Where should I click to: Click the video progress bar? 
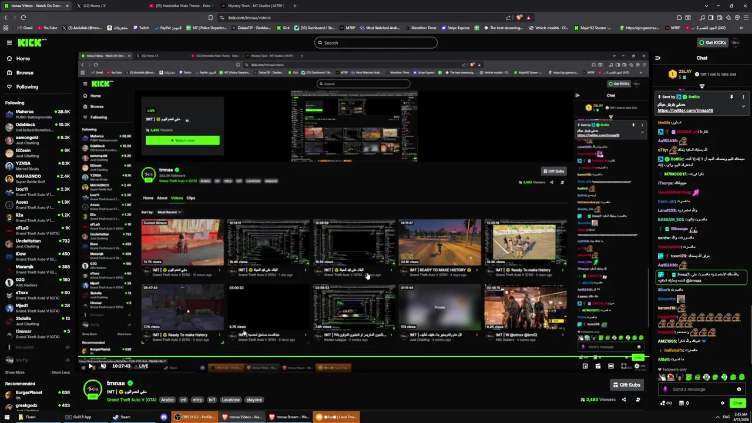(364, 358)
